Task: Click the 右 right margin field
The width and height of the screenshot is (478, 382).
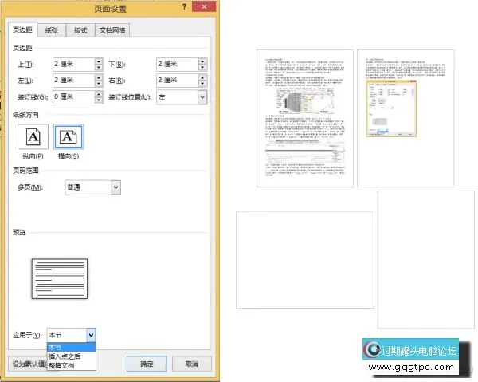Action: 177,81
